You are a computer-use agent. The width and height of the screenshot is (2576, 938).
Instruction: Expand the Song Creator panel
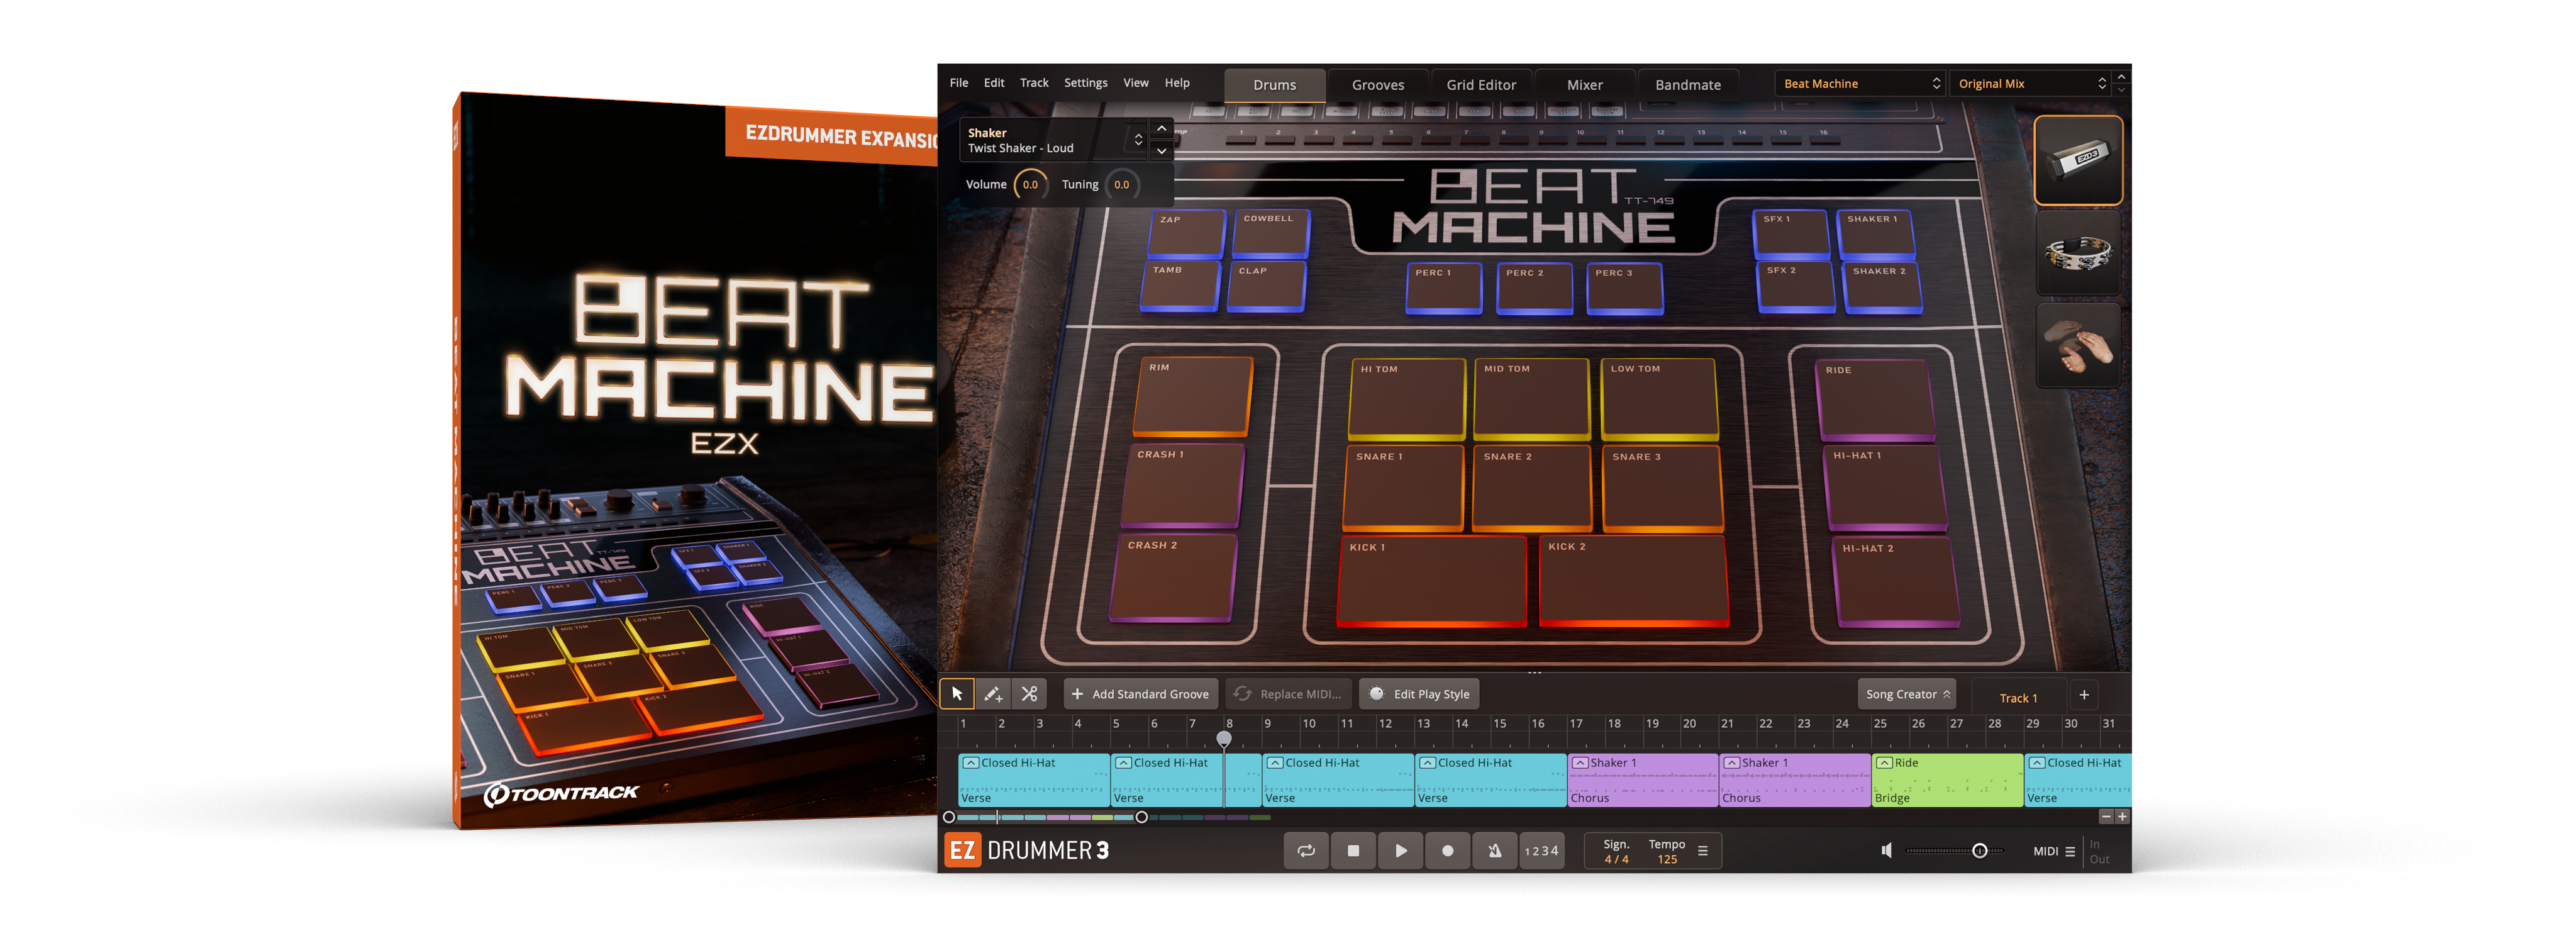1907,694
